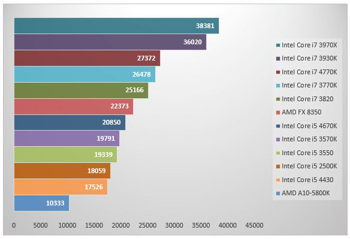Click the AMD A10-5800K legend swatch
The width and height of the screenshot is (350, 239).
[x=278, y=193]
